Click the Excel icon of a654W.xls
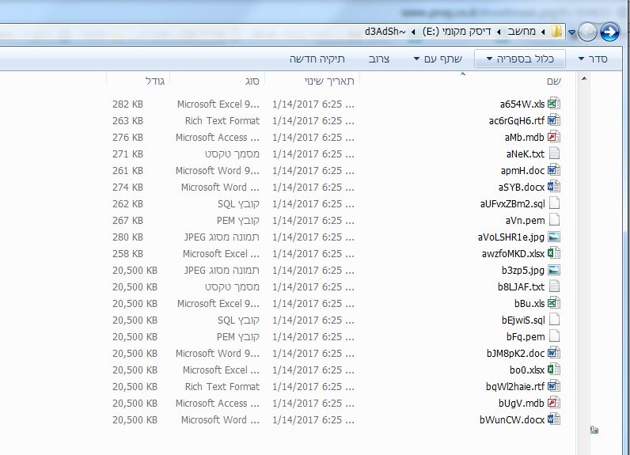Screen dimensions: 630x455 554,104
